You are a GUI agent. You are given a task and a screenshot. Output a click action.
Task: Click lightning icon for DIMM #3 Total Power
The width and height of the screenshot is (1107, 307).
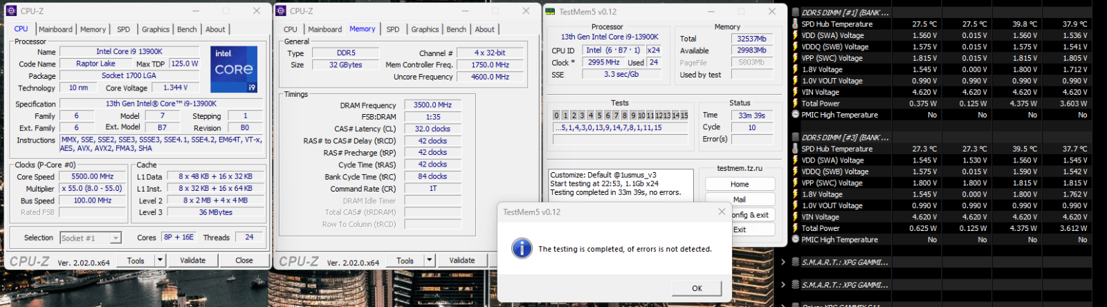coord(796,228)
